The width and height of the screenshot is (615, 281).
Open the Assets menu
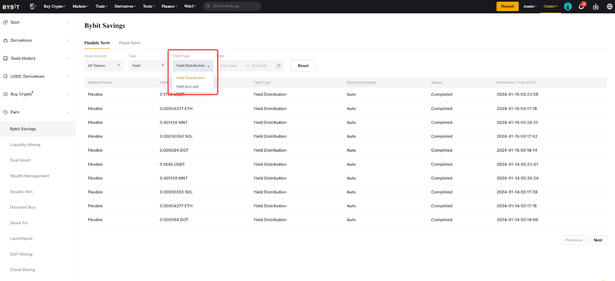tap(530, 6)
